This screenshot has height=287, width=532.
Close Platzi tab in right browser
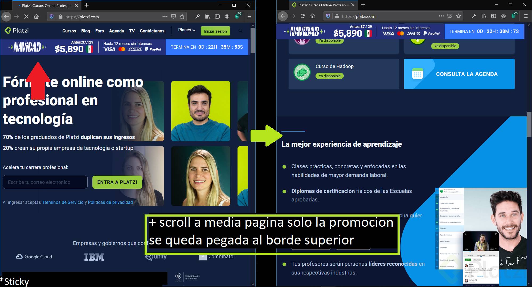click(353, 5)
